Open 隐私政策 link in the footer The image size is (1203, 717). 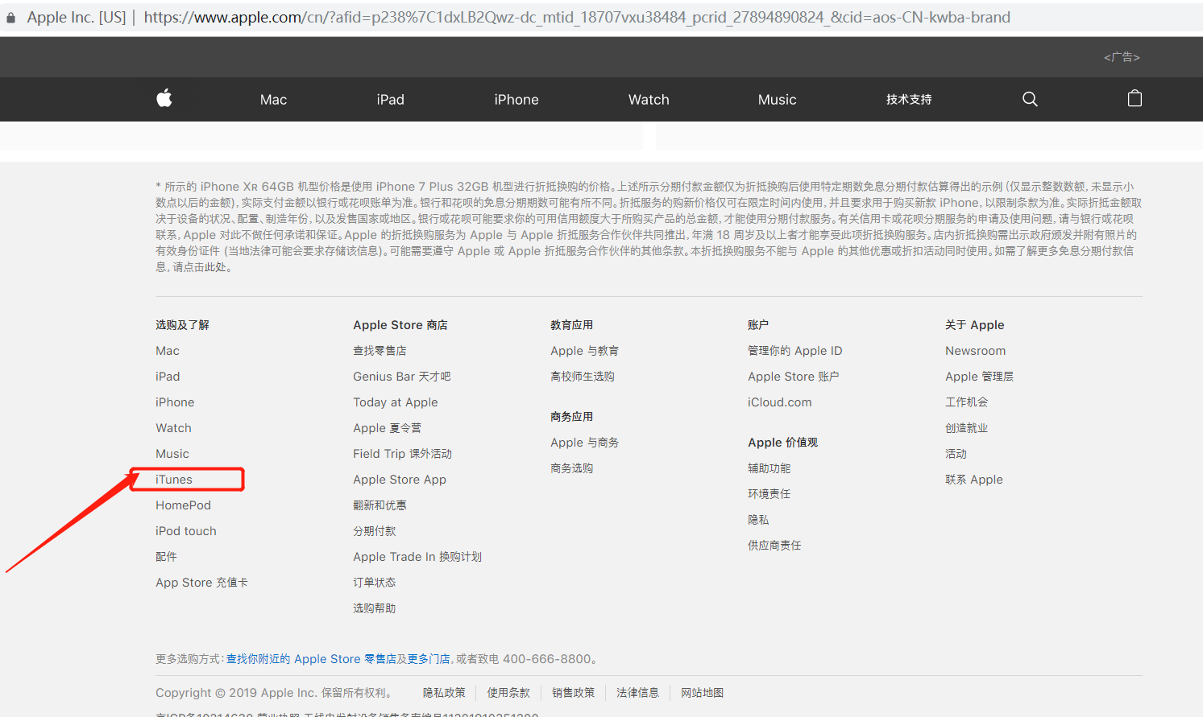[x=444, y=693]
